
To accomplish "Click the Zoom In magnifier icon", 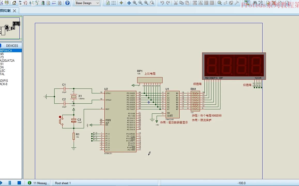I will point(135,3).
